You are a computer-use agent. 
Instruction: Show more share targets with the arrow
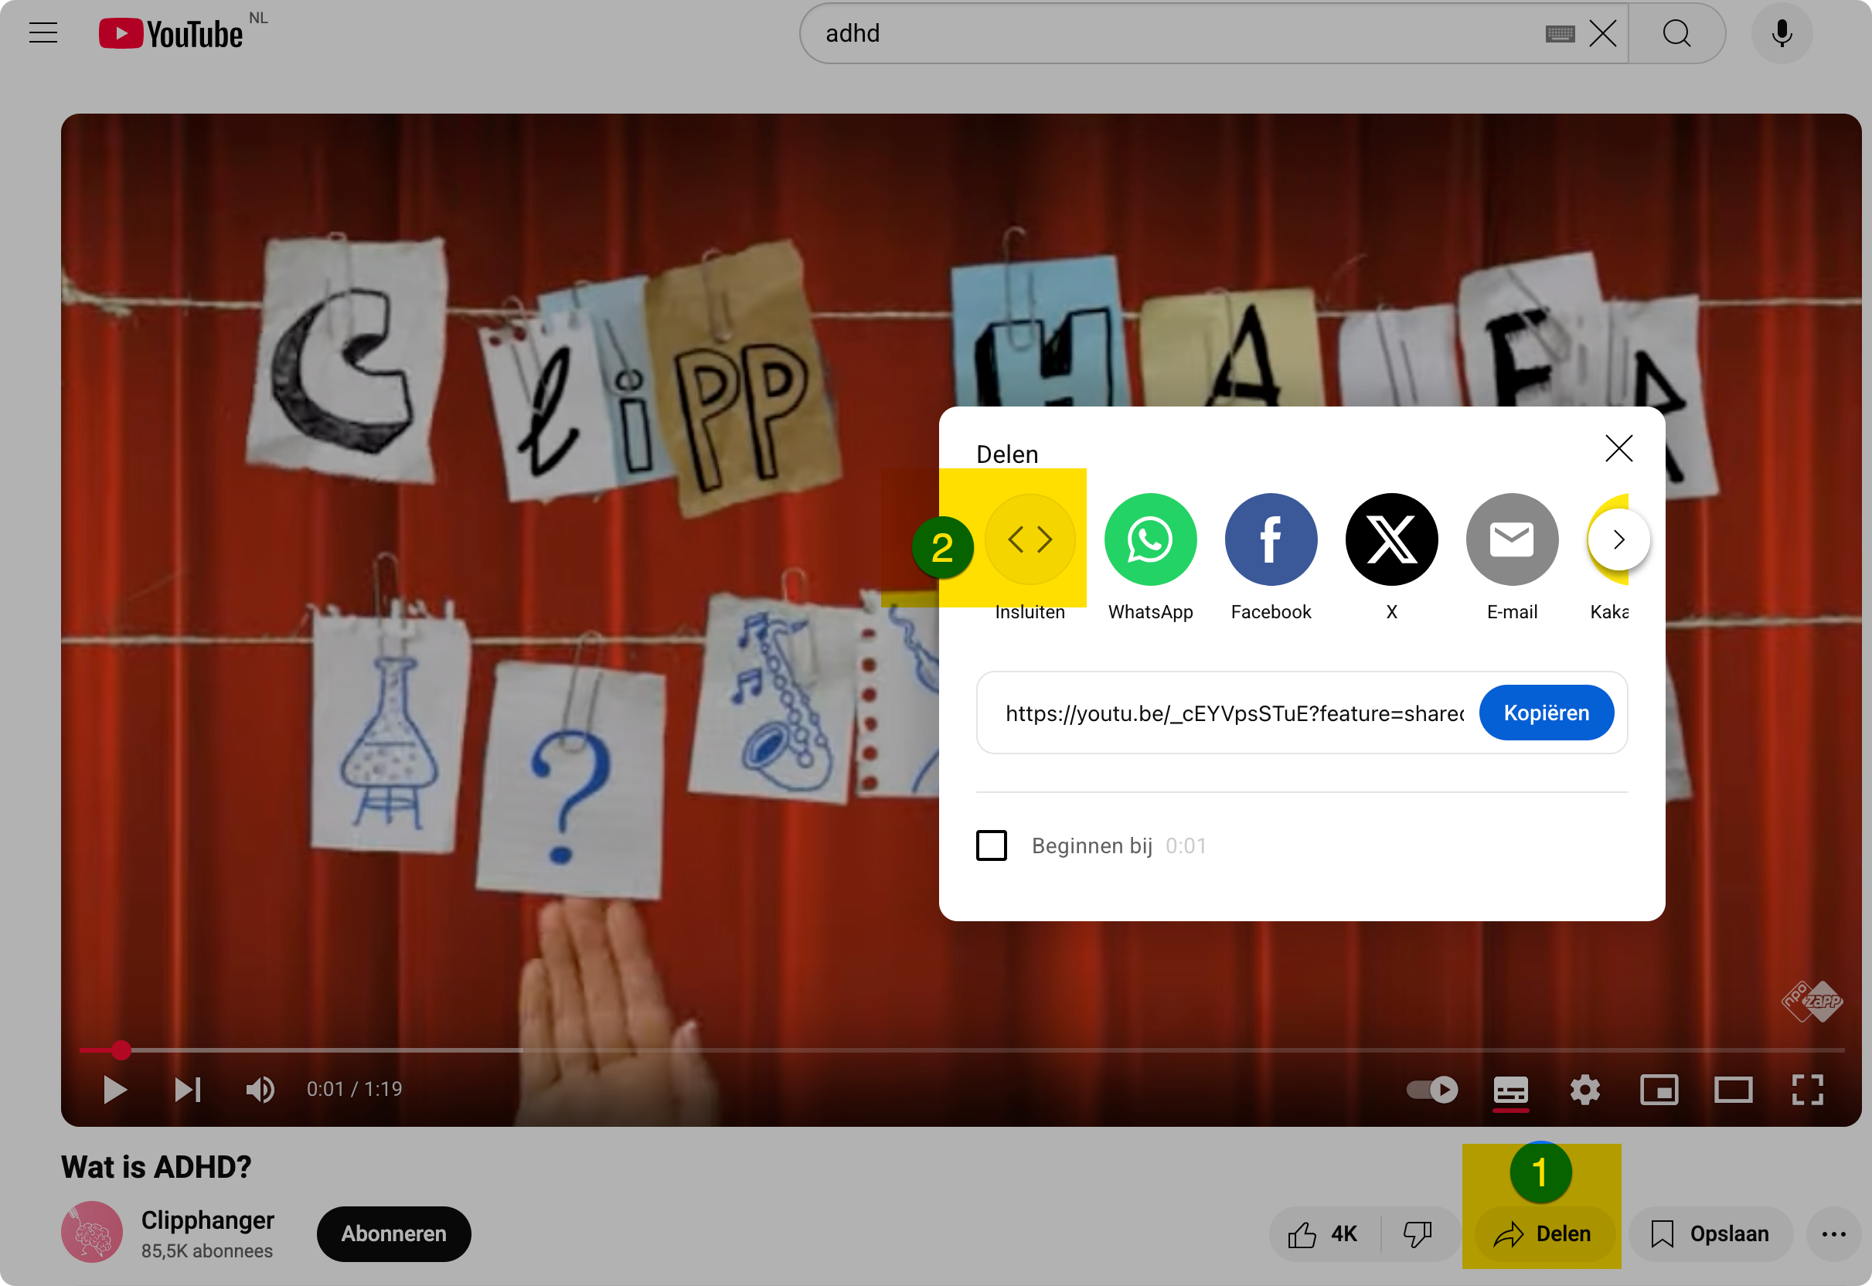coord(1618,539)
